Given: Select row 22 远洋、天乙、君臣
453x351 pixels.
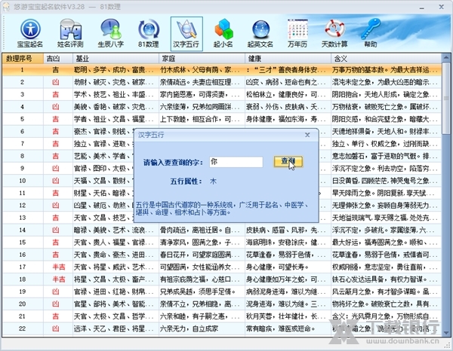Looking at the screenshot, I should pos(222,328).
